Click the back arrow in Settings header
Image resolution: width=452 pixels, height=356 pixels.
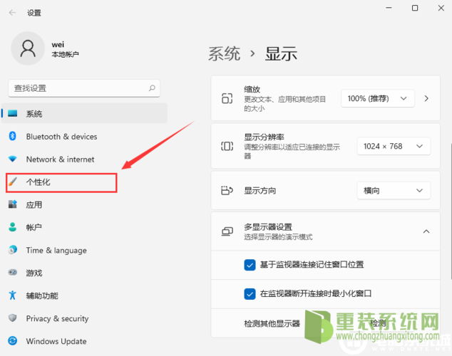pyautogui.click(x=12, y=13)
